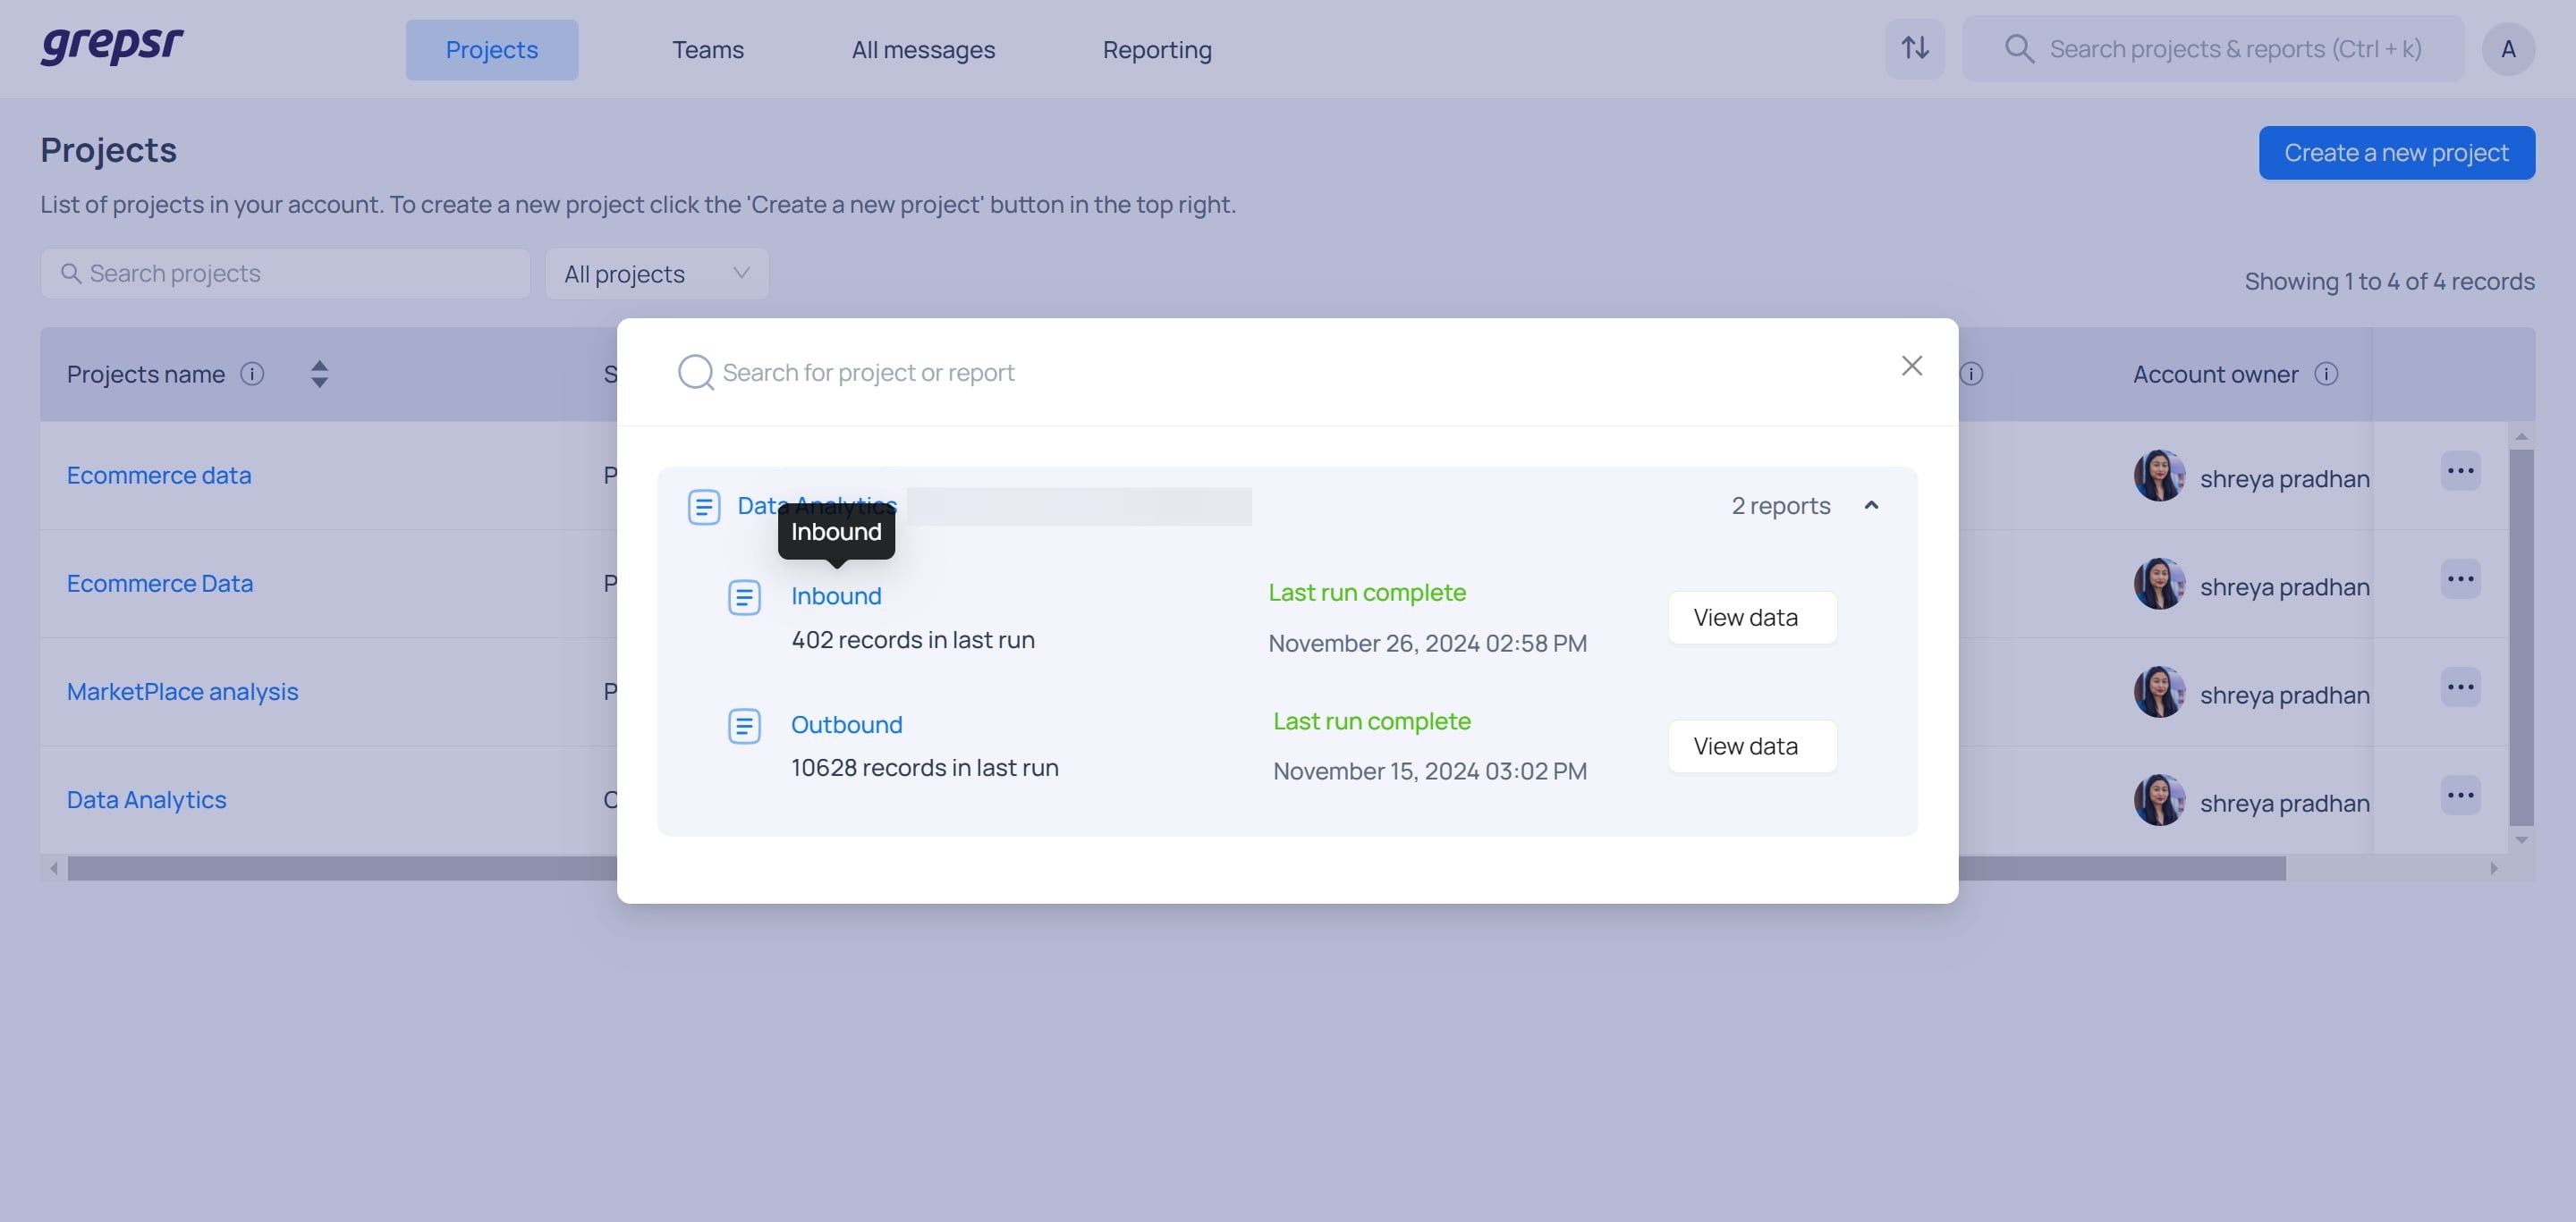Click the Account owner info icon

tap(2326, 374)
